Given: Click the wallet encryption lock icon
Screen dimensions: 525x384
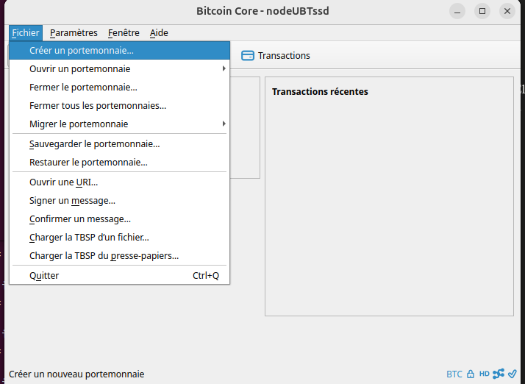Looking at the screenshot, I should coord(471,374).
